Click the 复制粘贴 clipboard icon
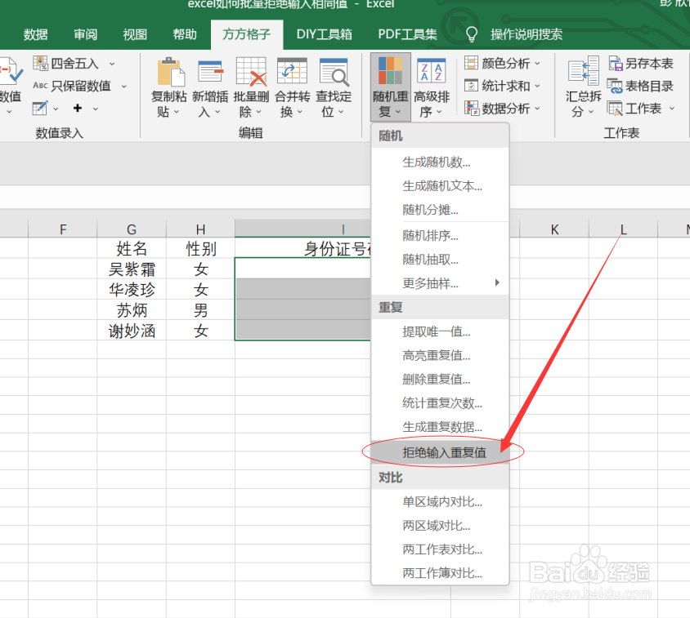The height and width of the screenshot is (618, 690). point(170,72)
